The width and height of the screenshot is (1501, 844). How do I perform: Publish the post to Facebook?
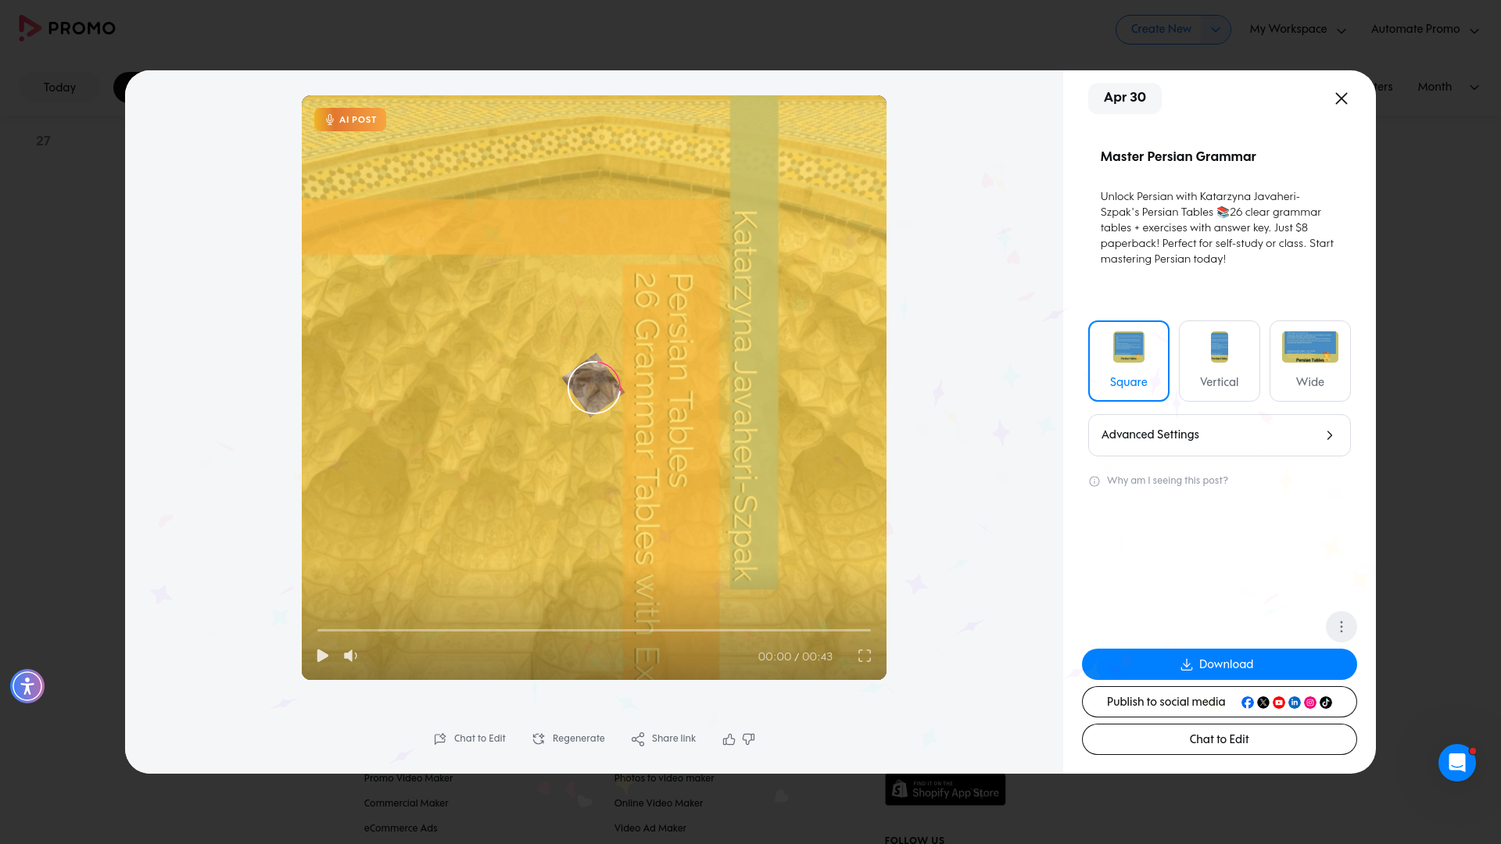[1247, 702]
